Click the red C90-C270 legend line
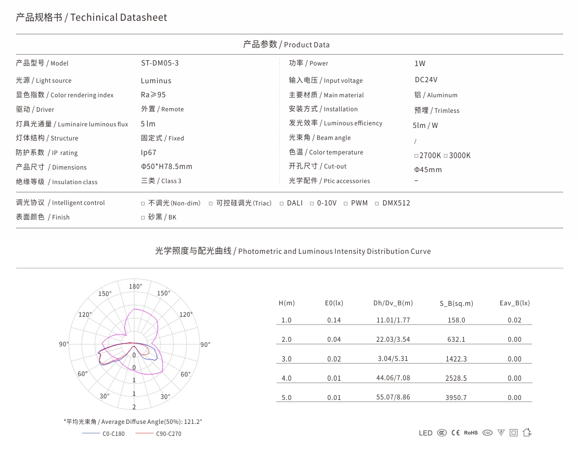The height and width of the screenshot is (453, 582). (x=145, y=433)
